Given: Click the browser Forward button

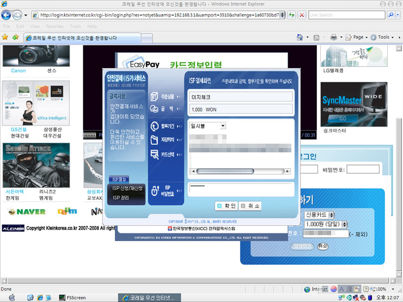Looking at the screenshot, I should [x=17, y=15].
